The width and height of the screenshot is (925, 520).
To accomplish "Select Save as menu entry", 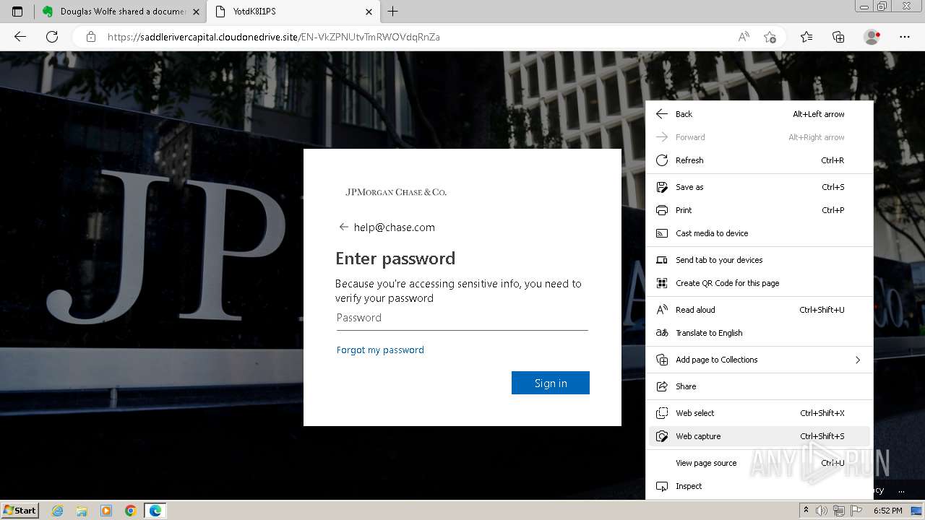I will click(759, 187).
